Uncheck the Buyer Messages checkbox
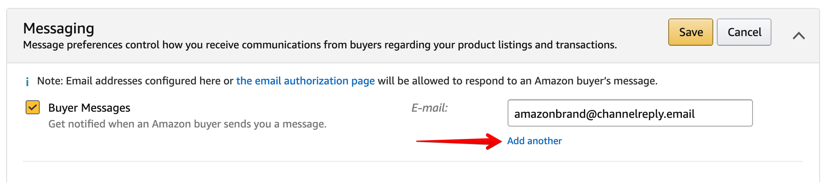The width and height of the screenshot is (828, 182). 33,107
